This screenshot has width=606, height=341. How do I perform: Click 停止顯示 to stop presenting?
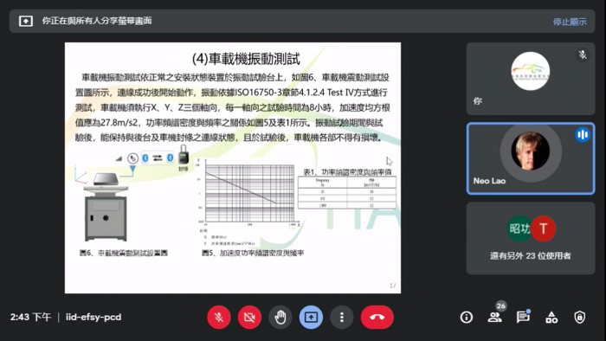[x=570, y=22]
